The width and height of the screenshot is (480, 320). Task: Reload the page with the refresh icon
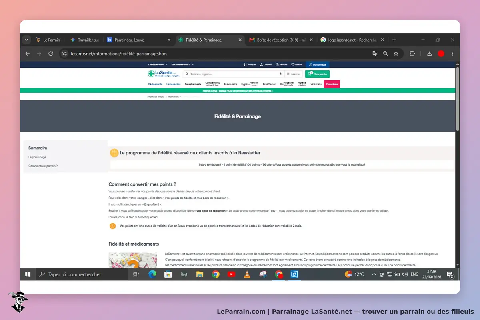coord(50,54)
